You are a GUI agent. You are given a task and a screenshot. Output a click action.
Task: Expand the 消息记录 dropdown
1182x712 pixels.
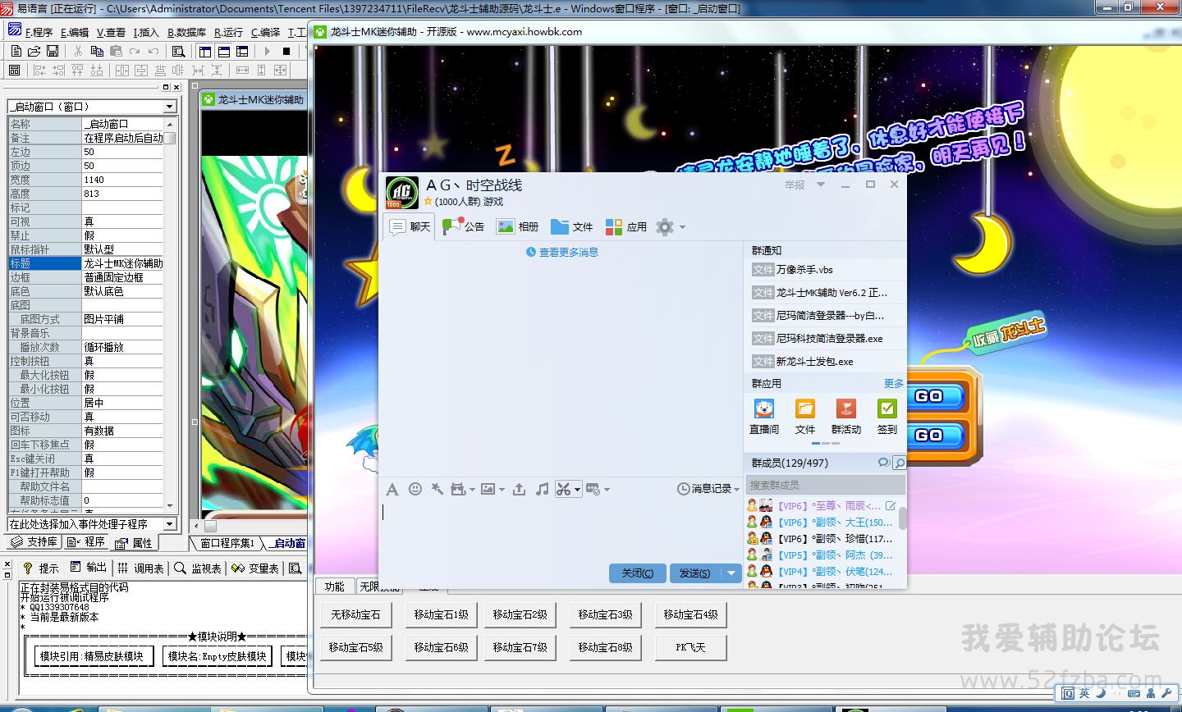[x=737, y=489]
